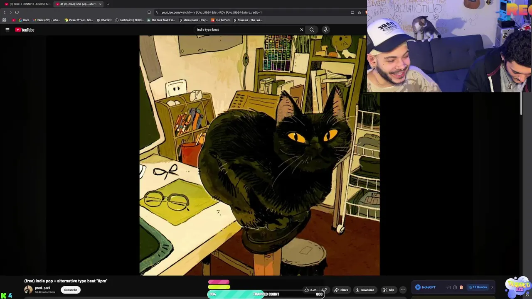Select the youtube.com URL in the address bar
This screenshot has height=299, width=532.
[212, 12]
